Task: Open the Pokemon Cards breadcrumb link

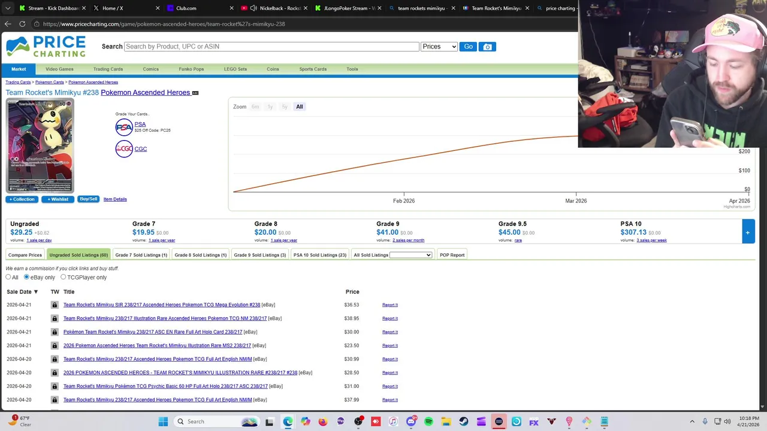Action: pos(49,82)
